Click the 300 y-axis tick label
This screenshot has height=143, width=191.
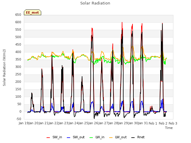pyautogui.click(x=18, y=67)
